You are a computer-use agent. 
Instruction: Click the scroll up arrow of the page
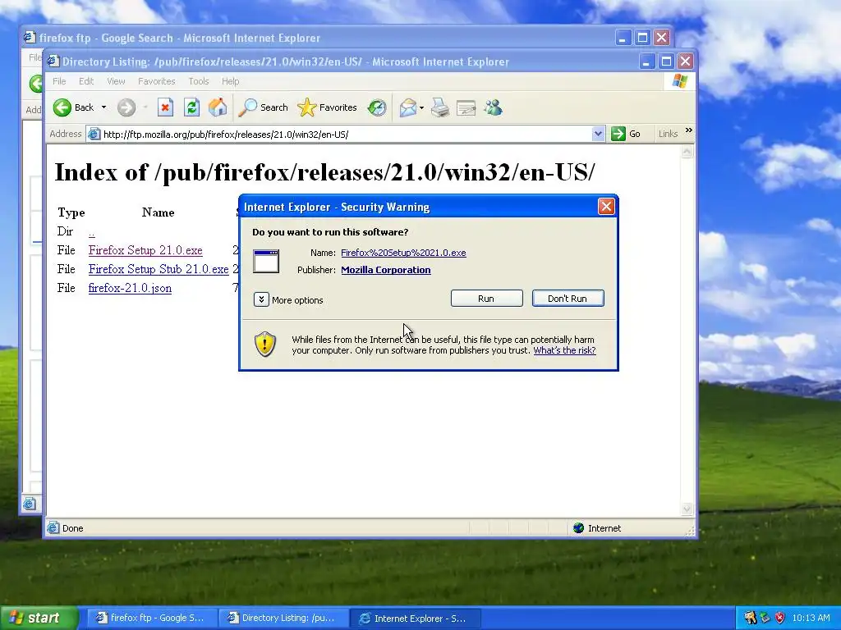click(x=687, y=152)
